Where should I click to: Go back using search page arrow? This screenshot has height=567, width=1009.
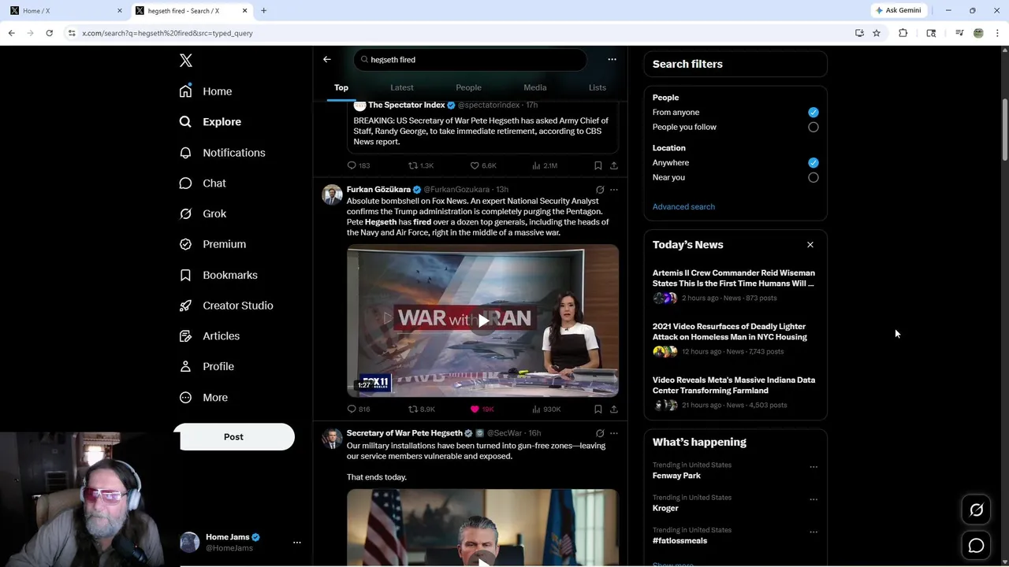tap(327, 59)
